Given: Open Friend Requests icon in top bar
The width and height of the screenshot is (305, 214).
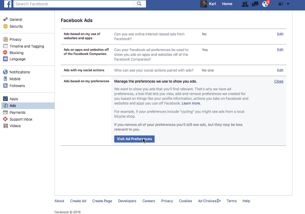Looking at the screenshot, I should [245, 4].
